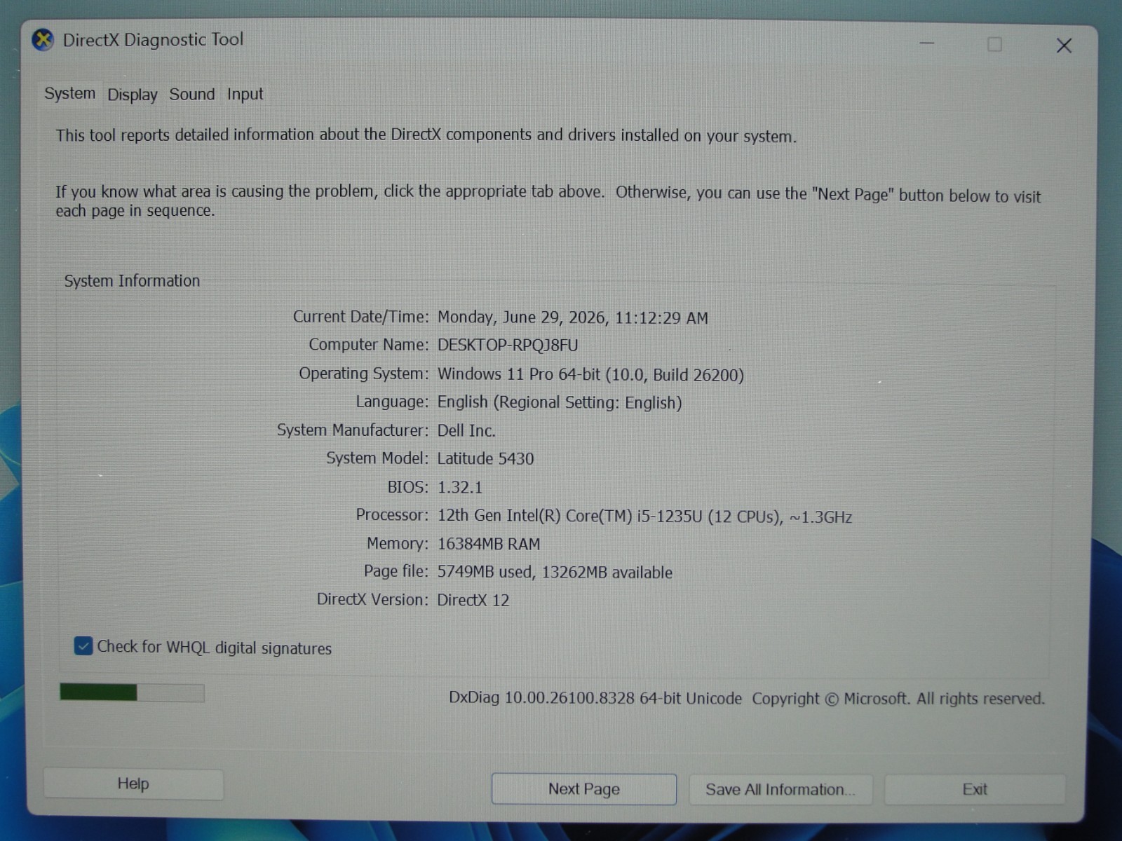1122x841 pixels.
Task: Click the processor value 'i5-1235U'
Action: click(x=669, y=517)
